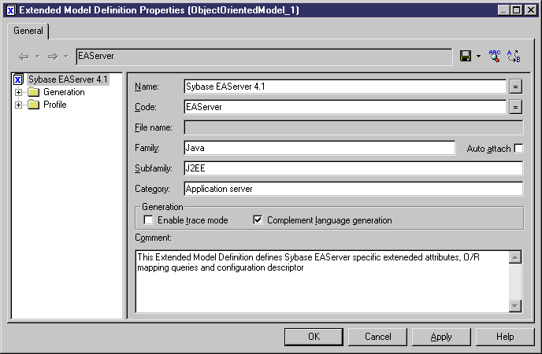The width and height of the screenshot is (542, 354).
Task: Click the blue X root node icon
Action: pyautogui.click(x=18, y=79)
